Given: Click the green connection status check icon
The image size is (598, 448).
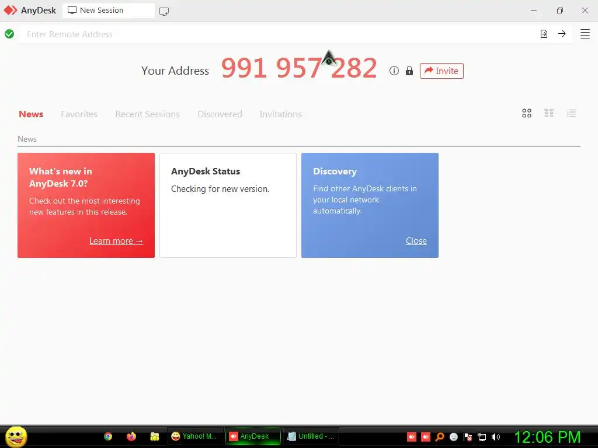Looking at the screenshot, I should pyautogui.click(x=9, y=34).
